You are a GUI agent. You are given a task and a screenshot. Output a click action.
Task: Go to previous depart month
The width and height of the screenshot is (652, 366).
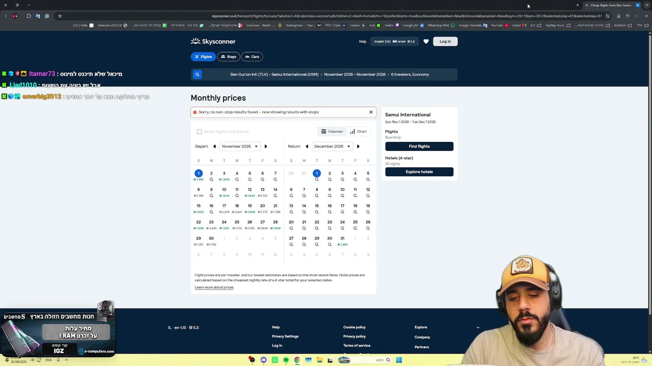click(x=214, y=146)
